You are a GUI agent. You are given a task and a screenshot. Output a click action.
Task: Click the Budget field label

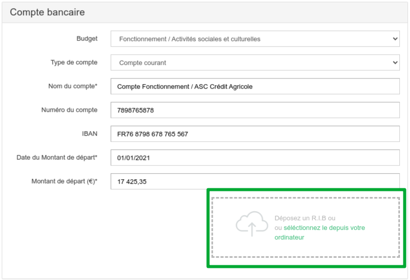(87, 38)
